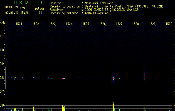Screen dimensions: 175x111
Task: Click the meteor echo between 1523 and 1524
Action: 63,78
